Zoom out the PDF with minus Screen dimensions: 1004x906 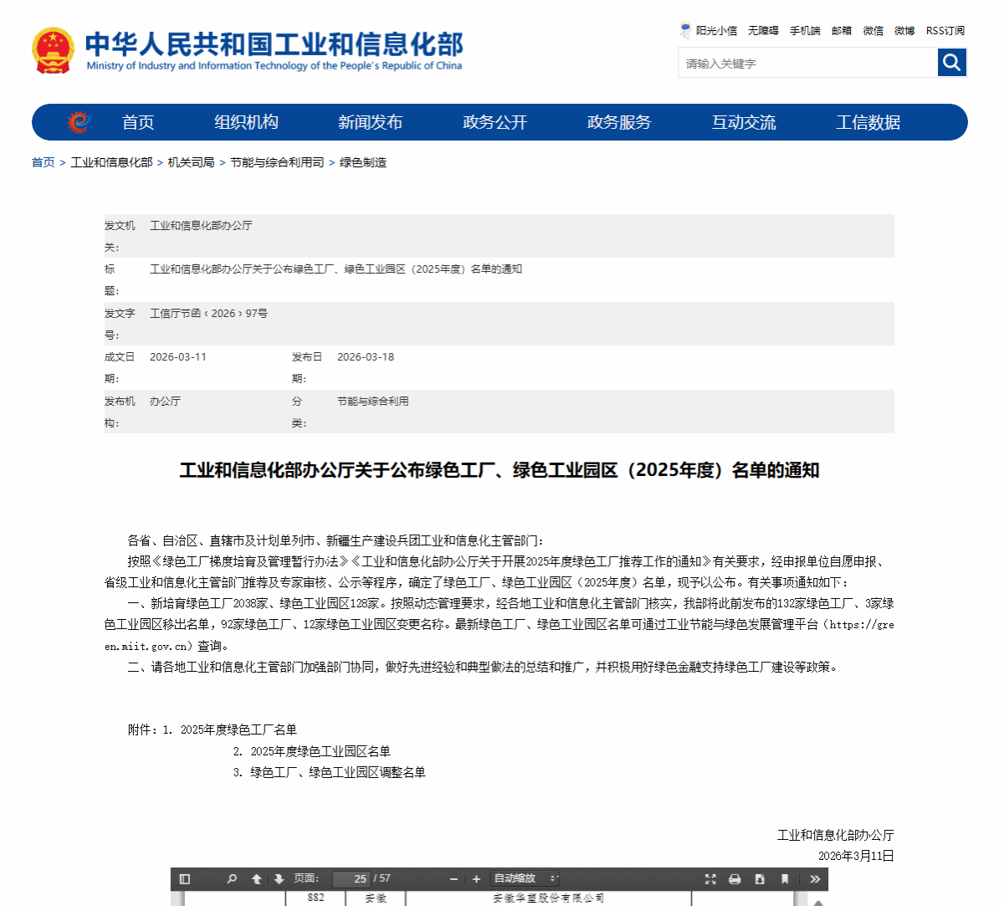pos(454,878)
